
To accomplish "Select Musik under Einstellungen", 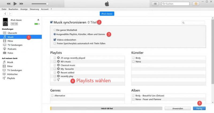I will 21,37.
